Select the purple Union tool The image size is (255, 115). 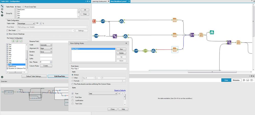pos(192,35)
